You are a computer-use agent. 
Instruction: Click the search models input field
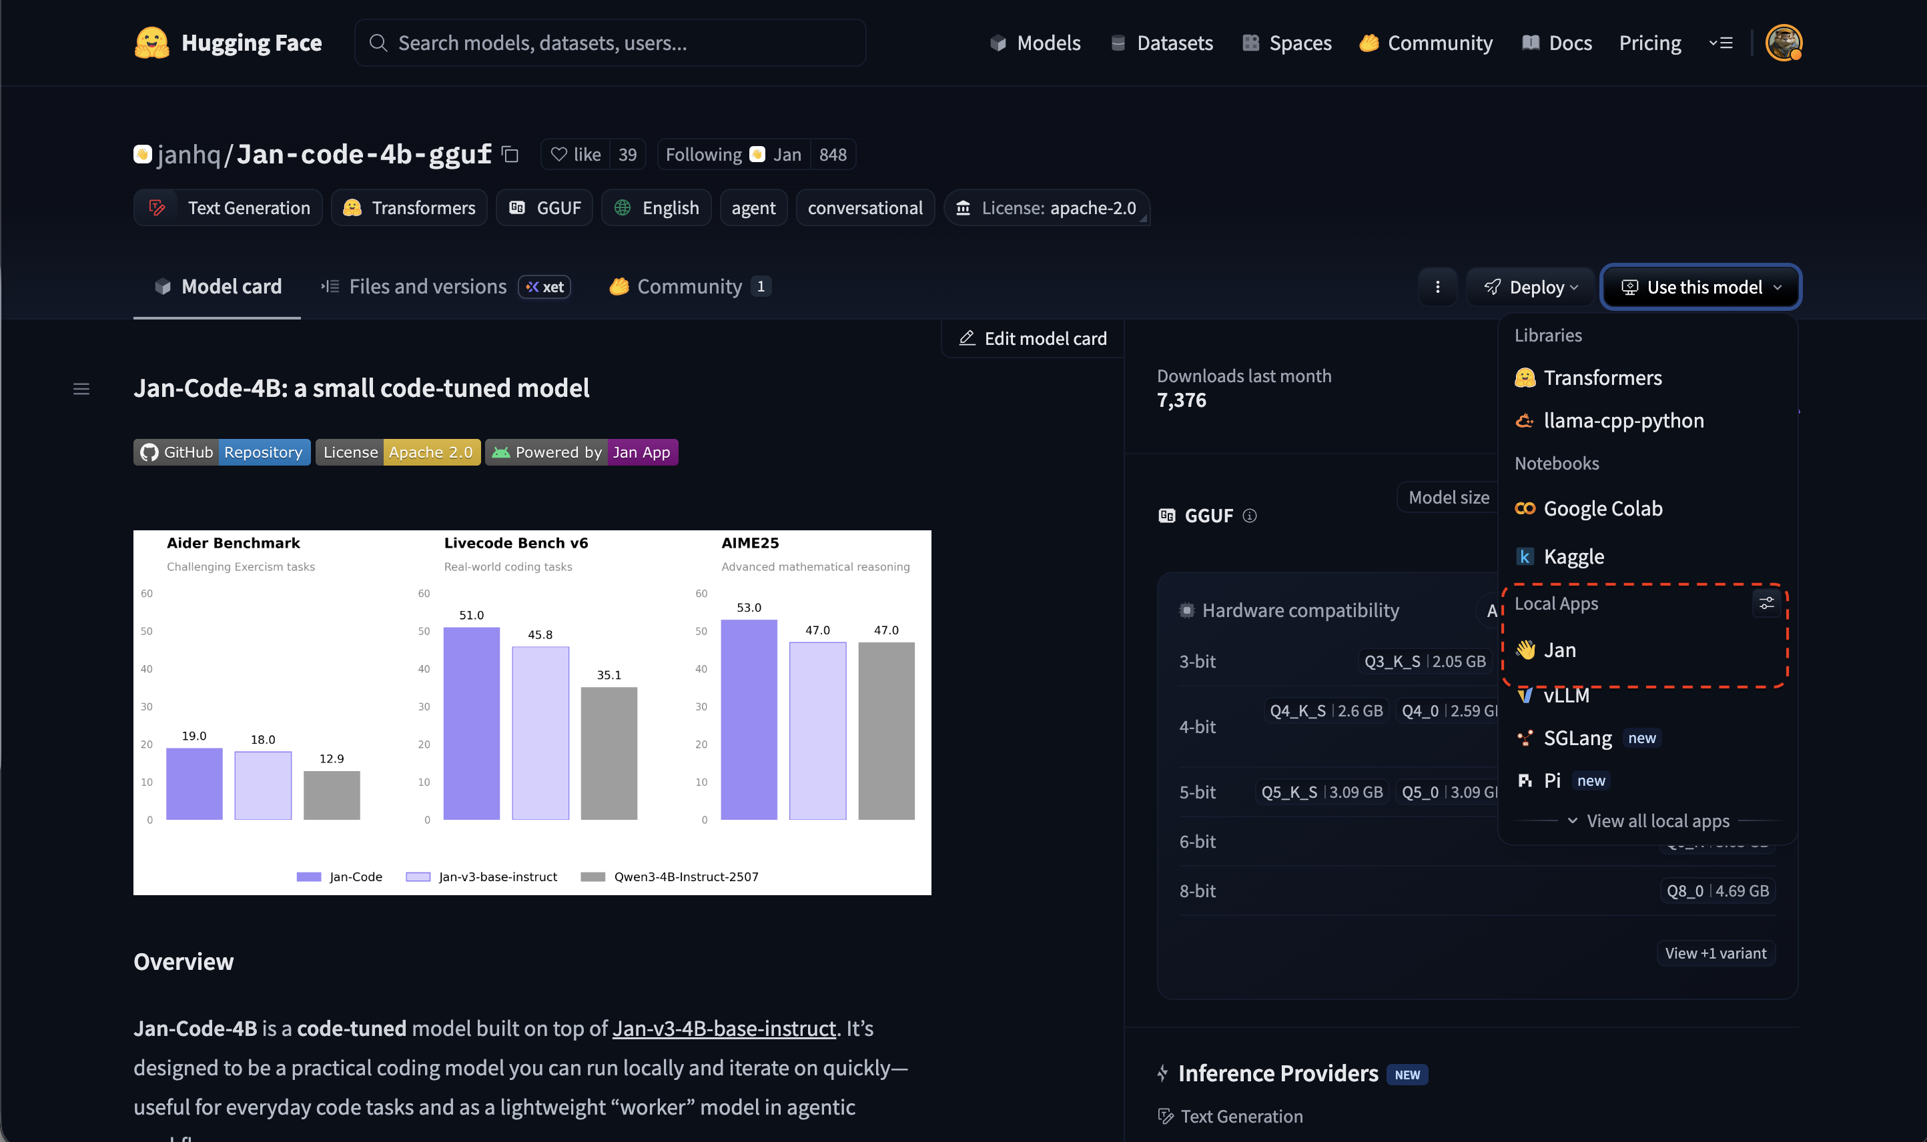609,43
